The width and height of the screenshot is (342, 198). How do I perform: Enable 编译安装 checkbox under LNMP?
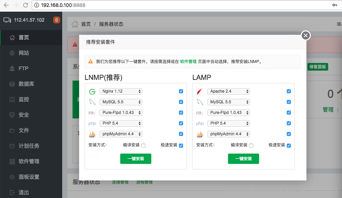point(143,146)
